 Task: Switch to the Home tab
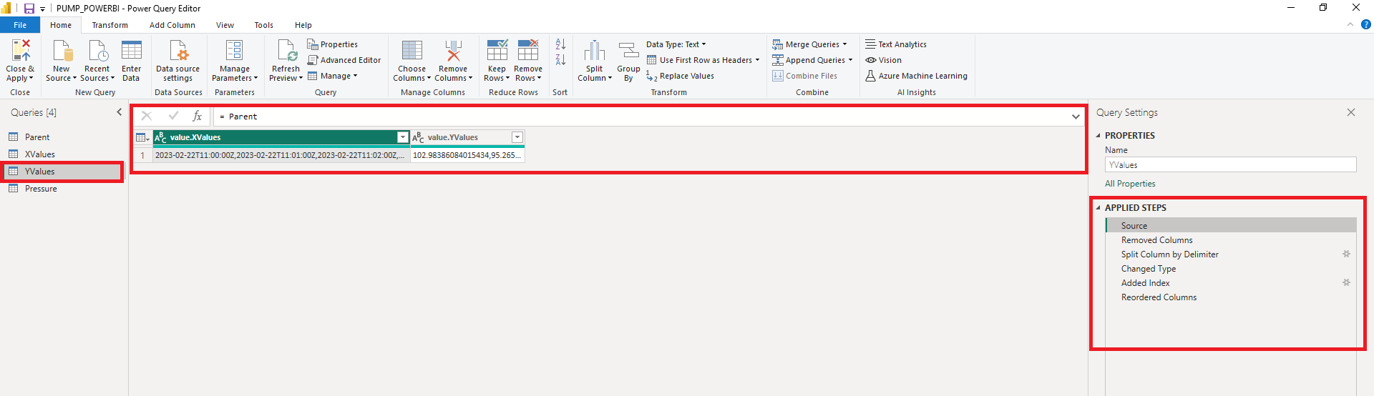coord(61,25)
